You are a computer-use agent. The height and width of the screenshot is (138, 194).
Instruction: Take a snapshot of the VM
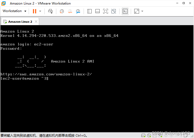62,11
